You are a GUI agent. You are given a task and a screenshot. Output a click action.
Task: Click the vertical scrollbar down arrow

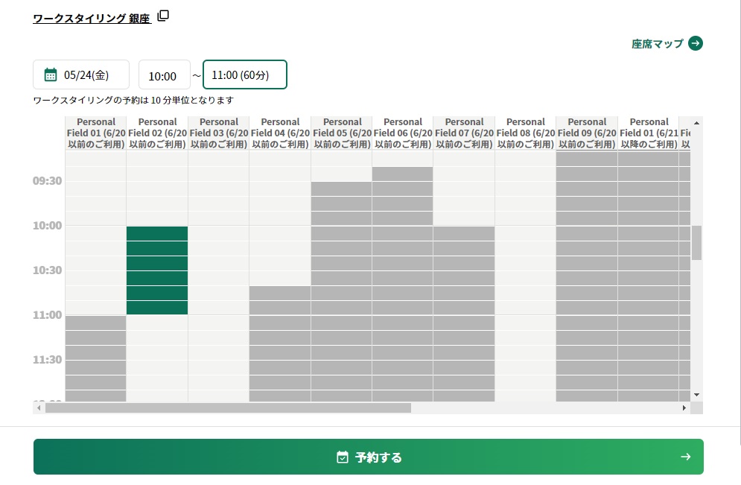point(696,395)
